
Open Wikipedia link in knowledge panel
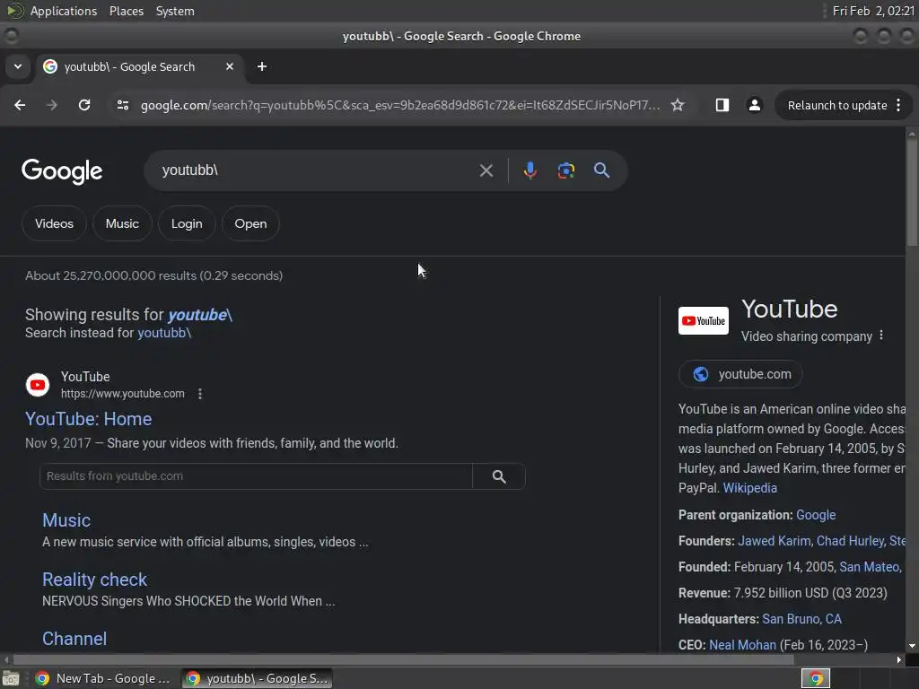(749, 488)
